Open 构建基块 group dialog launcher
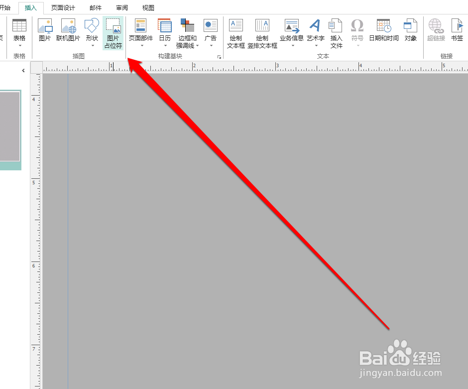 point(220,57)
